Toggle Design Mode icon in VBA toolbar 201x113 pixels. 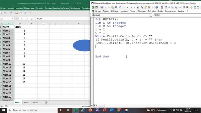point(138,8)
